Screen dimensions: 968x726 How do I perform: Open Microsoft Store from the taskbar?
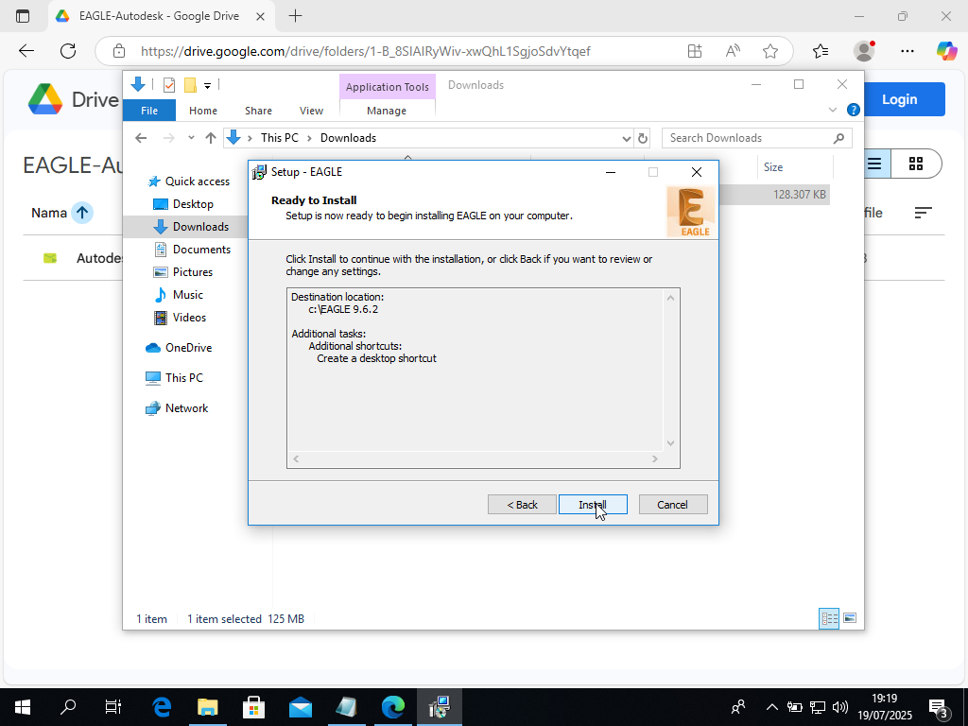[253, 707]
